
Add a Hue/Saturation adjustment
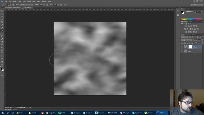[185, 29]
